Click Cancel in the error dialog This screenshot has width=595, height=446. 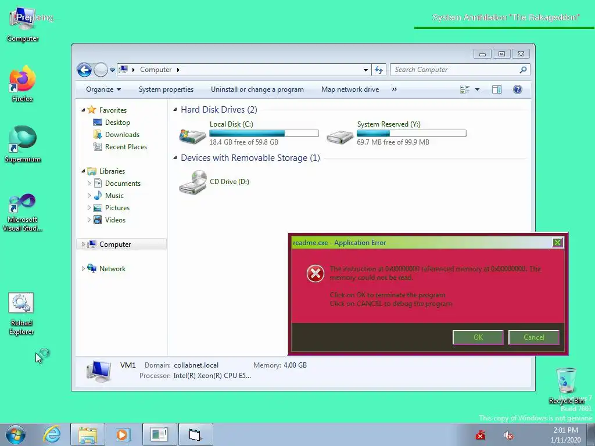tap(533, 337)
